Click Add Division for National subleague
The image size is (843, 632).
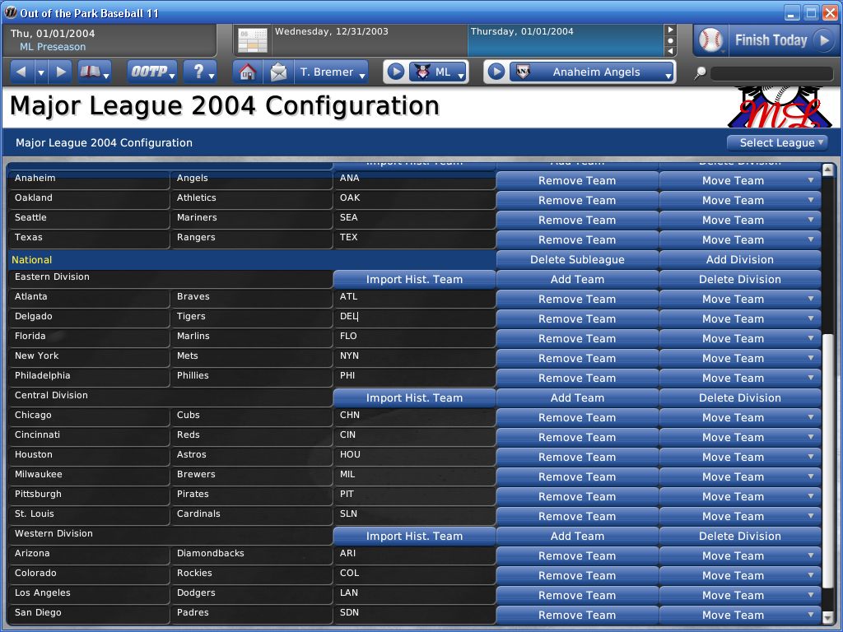pos(740,259)
